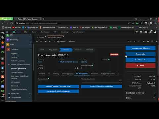Switch to the Content tab

click(42, 74)
